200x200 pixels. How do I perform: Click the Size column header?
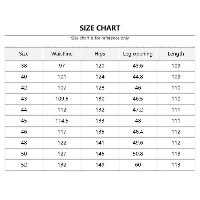coord(24,54)
